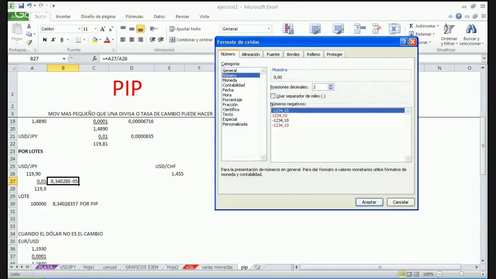Click the Cancelar button
496x279 pixels.
coord(401,202)
